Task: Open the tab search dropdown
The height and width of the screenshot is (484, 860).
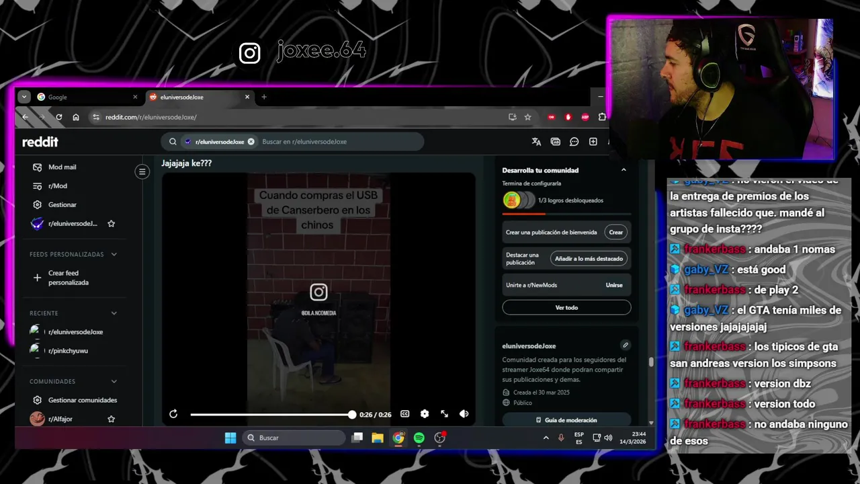Action: (x=24, y=97)
